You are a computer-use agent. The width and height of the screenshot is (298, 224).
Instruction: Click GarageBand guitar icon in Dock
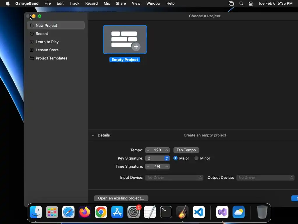(182, 212)
